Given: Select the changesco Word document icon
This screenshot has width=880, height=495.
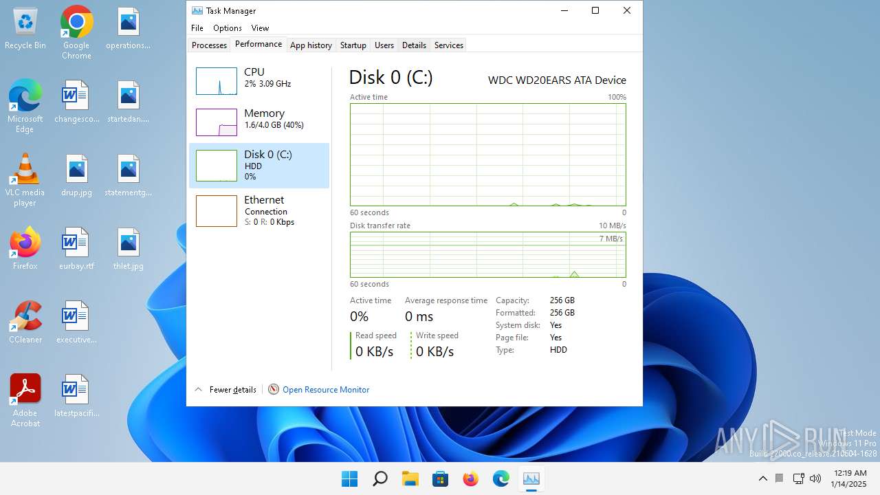Looking at the screenshot, I should click(76, 102).
